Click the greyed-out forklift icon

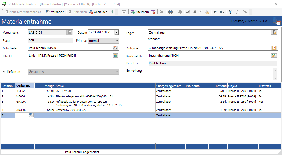(x=200, y=12)
